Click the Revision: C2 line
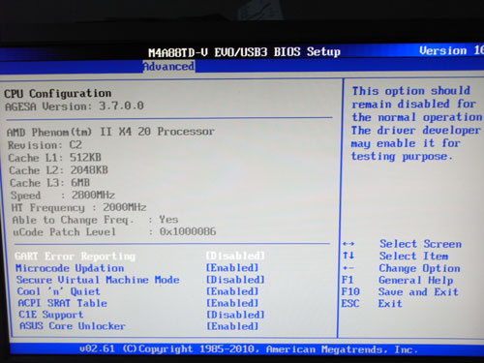The width and height of the screenshot is (484, 363). [x=45, y=145]
